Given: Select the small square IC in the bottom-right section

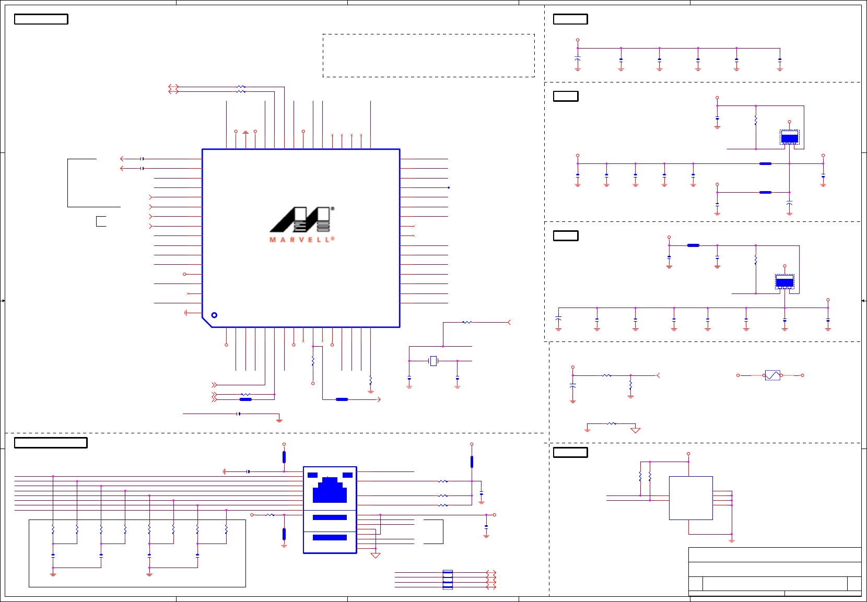Looking at the screenshot, I should click(x=690, y=498).
